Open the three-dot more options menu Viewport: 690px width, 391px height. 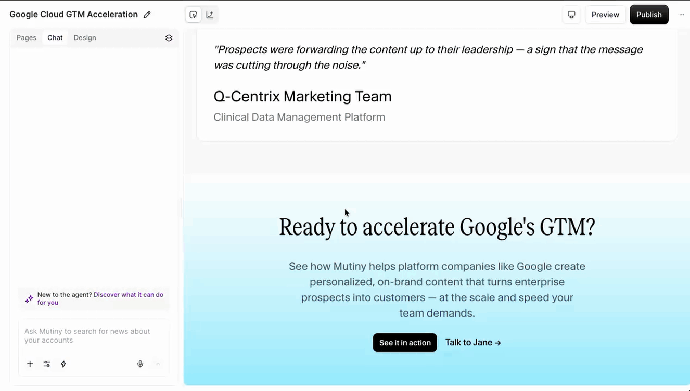682,15
